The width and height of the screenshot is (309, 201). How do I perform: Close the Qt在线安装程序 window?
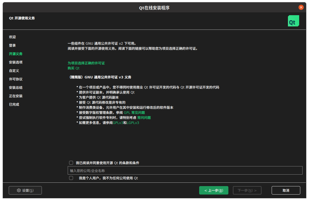pyautogui.click(x=301, y=7)
